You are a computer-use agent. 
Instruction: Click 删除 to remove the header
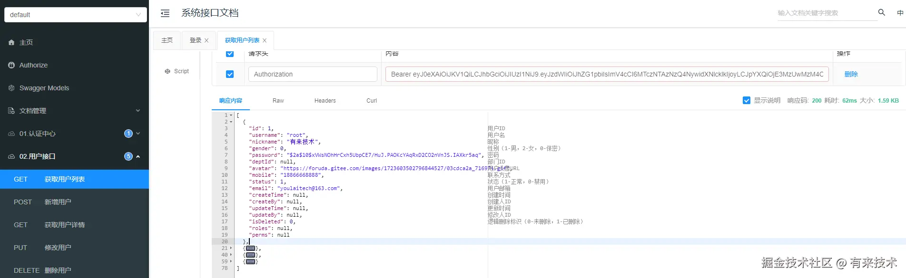tap(851, 74)
